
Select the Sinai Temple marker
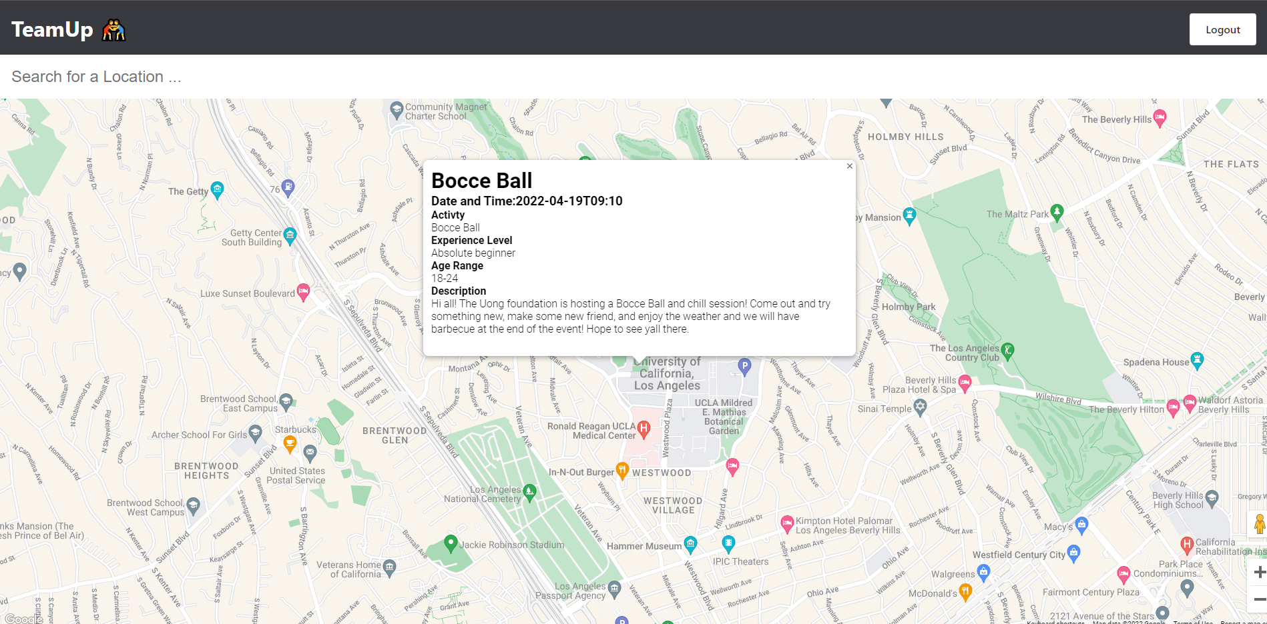point(920,407)
